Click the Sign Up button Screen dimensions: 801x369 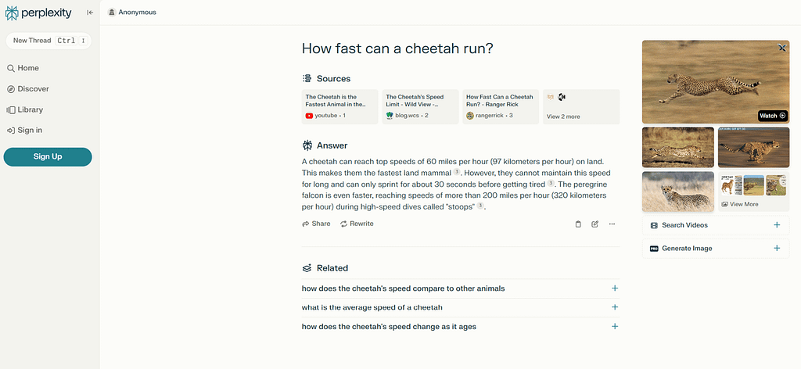click(48, 156)
